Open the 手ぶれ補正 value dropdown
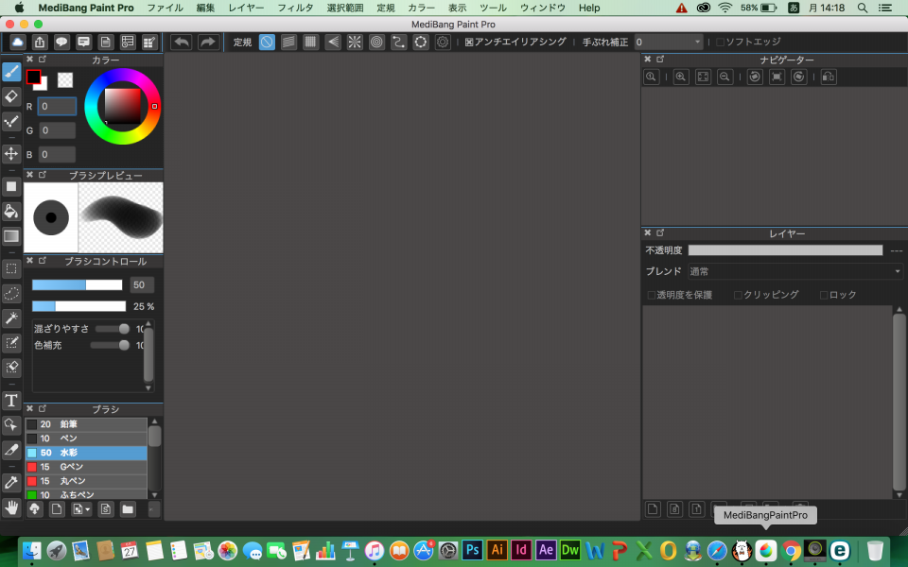The width and height of the screenshot is (908, 567). [669, 42]
